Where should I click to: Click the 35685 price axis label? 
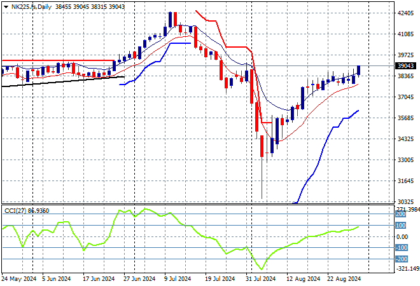[405, 118]
